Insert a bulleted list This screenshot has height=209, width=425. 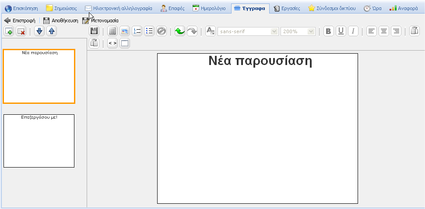pos(149,31)
